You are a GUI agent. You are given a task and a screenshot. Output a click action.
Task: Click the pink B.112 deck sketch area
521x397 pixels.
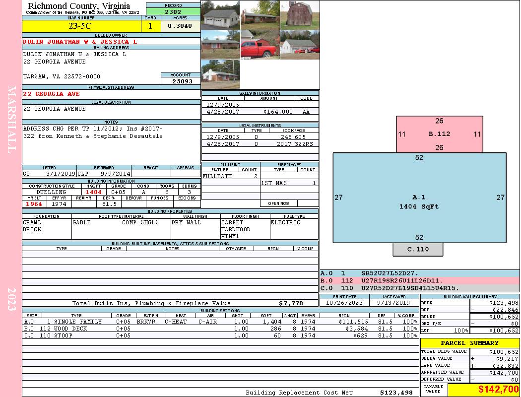(x=439, y=134)
